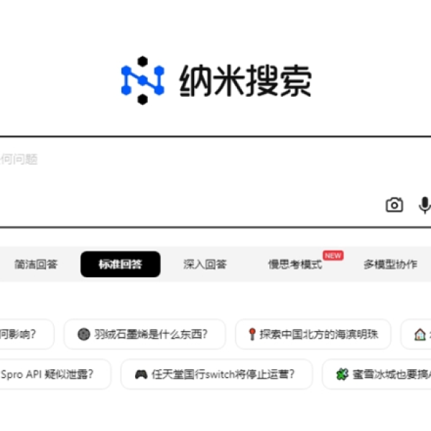This screenshot has height=431, width=431.
Task: Click the Nano Search N logo
Action: [143, 80]
